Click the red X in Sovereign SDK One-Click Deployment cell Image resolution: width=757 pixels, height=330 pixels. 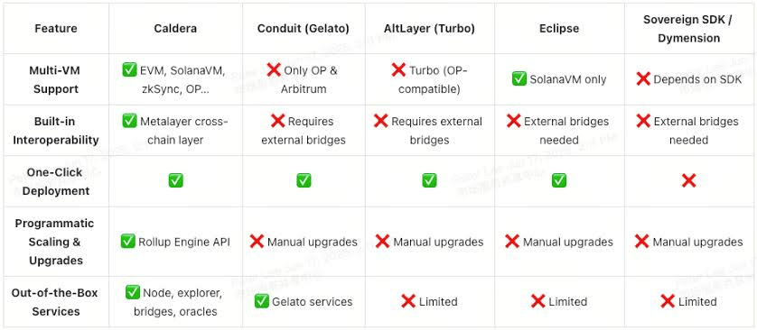(x=688, y=181)
